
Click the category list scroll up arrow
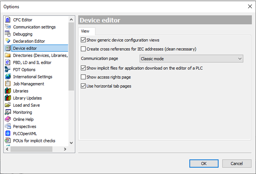pyautogui.click(x=71, y=20)
